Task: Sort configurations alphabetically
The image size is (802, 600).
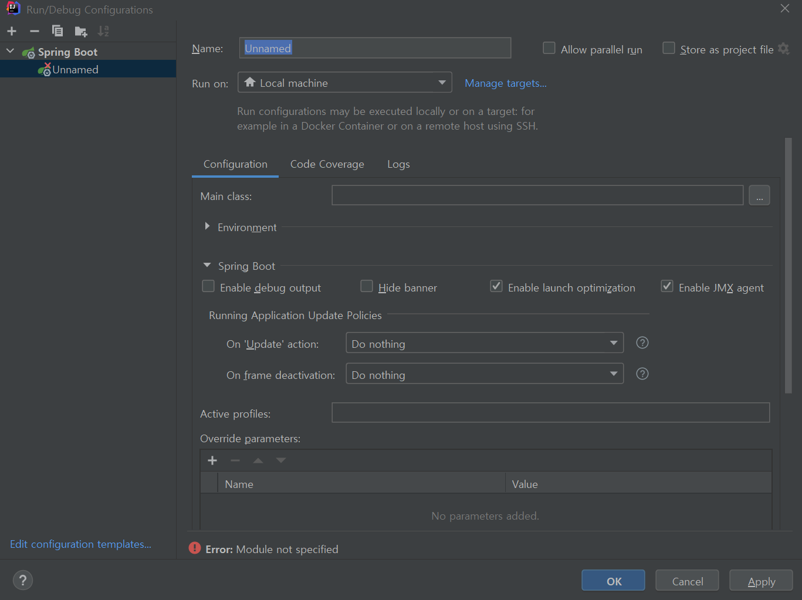Action: click(x=103, y=31)
